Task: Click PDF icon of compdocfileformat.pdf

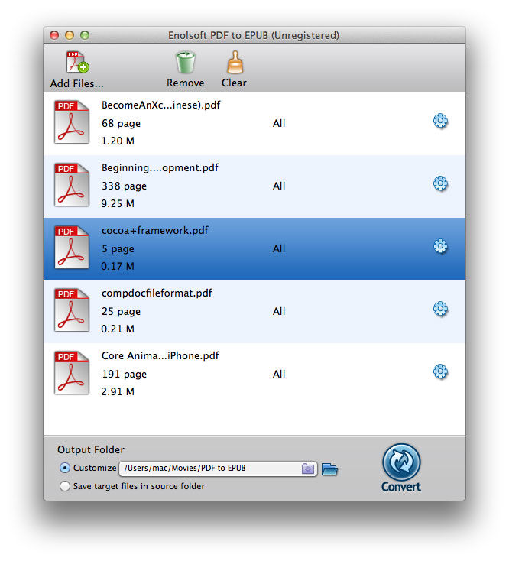Action: tap(72, 310)
